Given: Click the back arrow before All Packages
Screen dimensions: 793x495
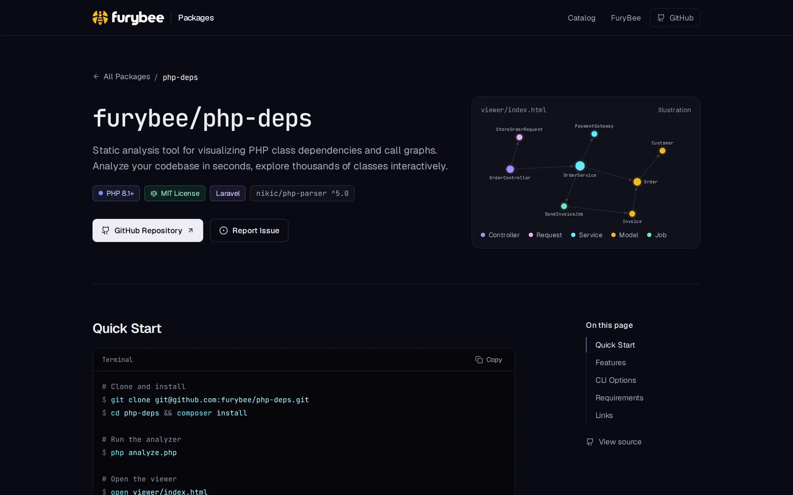Looking at the screenshot, I should click(x=96, y=76).
